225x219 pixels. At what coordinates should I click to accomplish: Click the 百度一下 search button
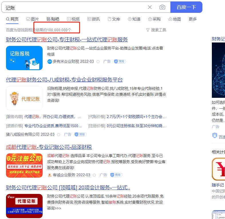pos(186,7)
